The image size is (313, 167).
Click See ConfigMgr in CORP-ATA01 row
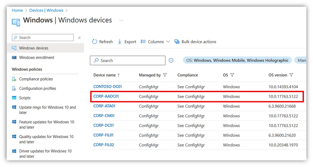click(x=191, y=106)
